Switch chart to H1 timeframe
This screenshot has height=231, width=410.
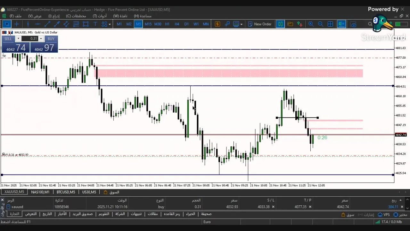click(167, 24)
